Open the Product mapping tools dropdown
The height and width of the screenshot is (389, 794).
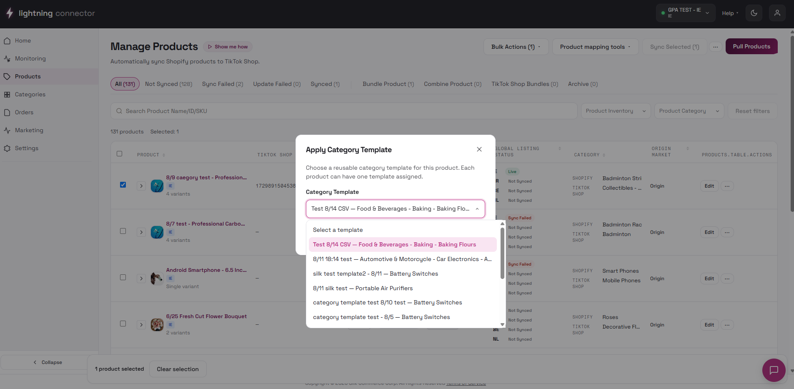point(595,47)
